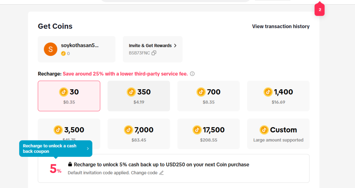Select the 30 coins package
The image size is (355, 188).
click(69, 96)
